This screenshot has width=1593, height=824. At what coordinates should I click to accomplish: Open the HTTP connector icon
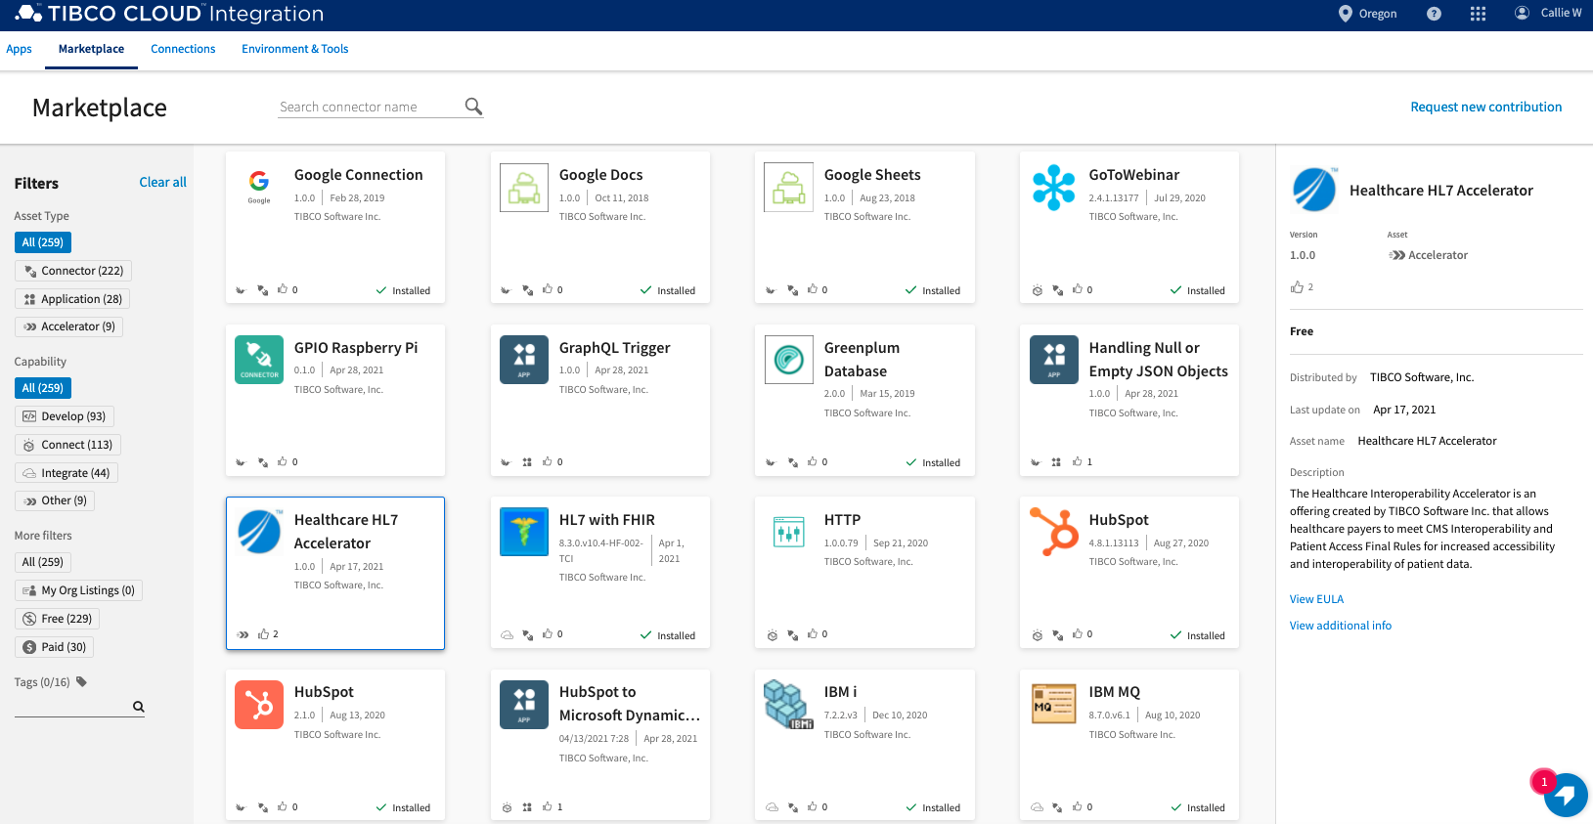(789, 532)
